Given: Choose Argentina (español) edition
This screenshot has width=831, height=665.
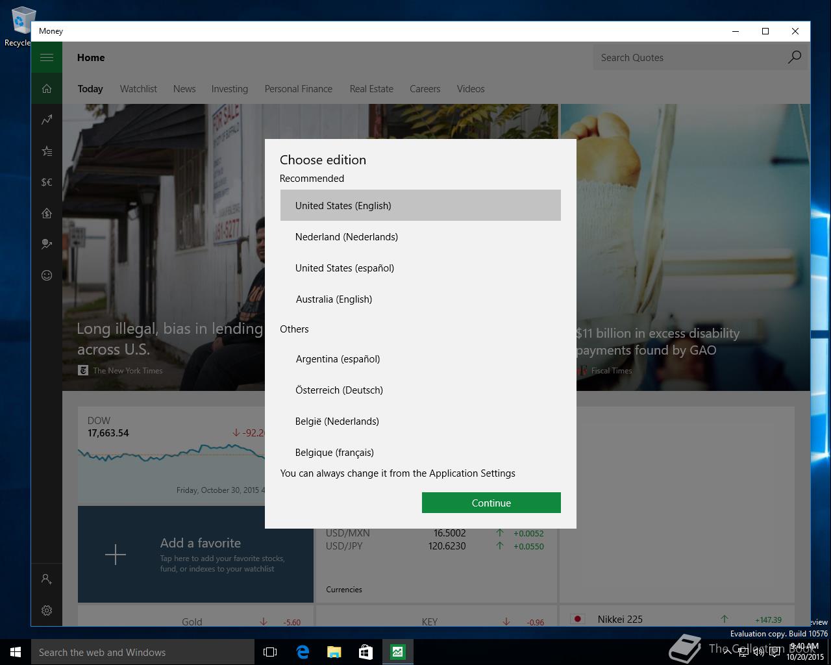Looking at the screenshot, I should click(x=421, y=358).
